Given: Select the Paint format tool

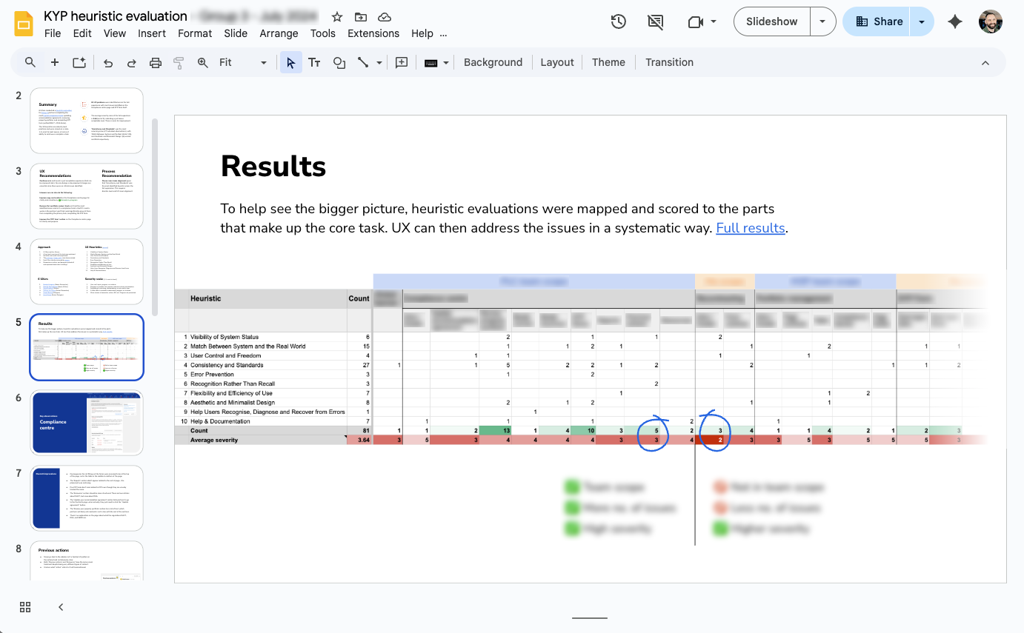Looking at the screenshot, I should point(179,62).
